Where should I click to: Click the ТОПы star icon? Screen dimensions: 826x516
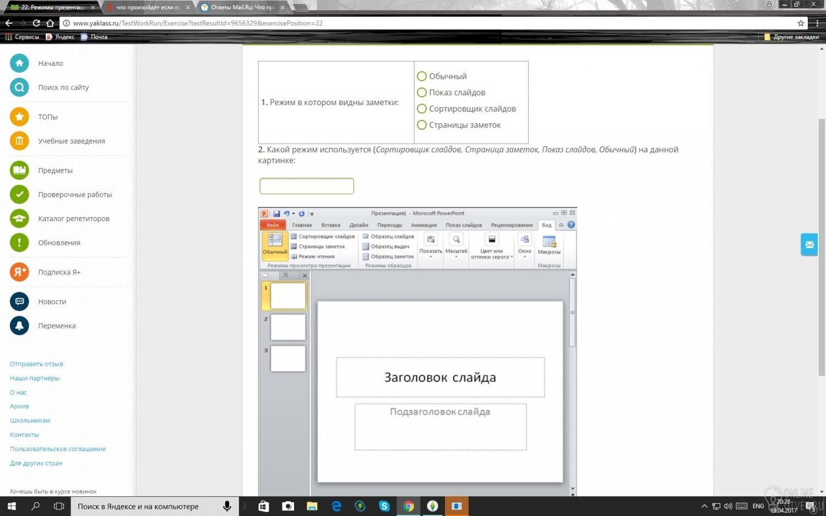19,117
